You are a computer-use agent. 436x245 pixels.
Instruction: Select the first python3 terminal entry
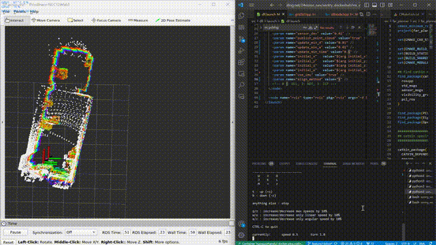click(x=420, y=171)
